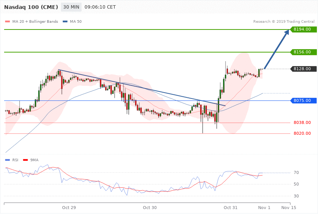Click the red 9MA legend swatch
318x215 pixels.
(x=25, y=160)
